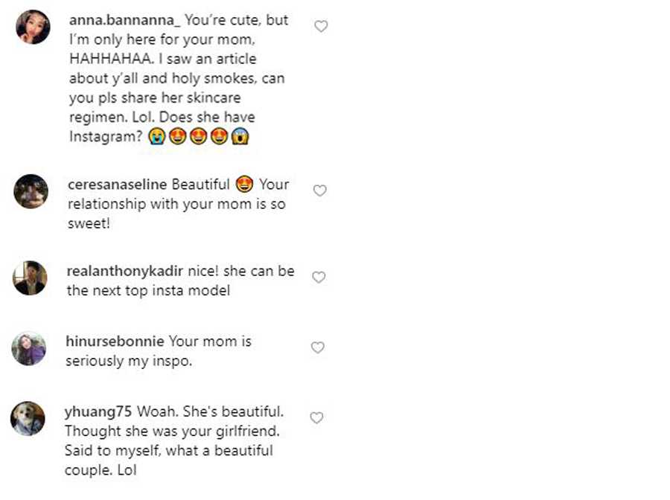Visit the ceresanaseline username link

[117, 185]
